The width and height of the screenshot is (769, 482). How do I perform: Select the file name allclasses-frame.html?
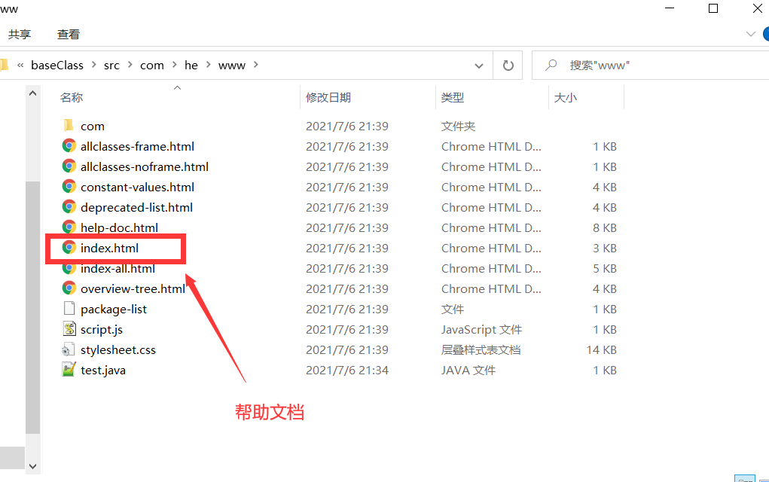coord(137,146)
